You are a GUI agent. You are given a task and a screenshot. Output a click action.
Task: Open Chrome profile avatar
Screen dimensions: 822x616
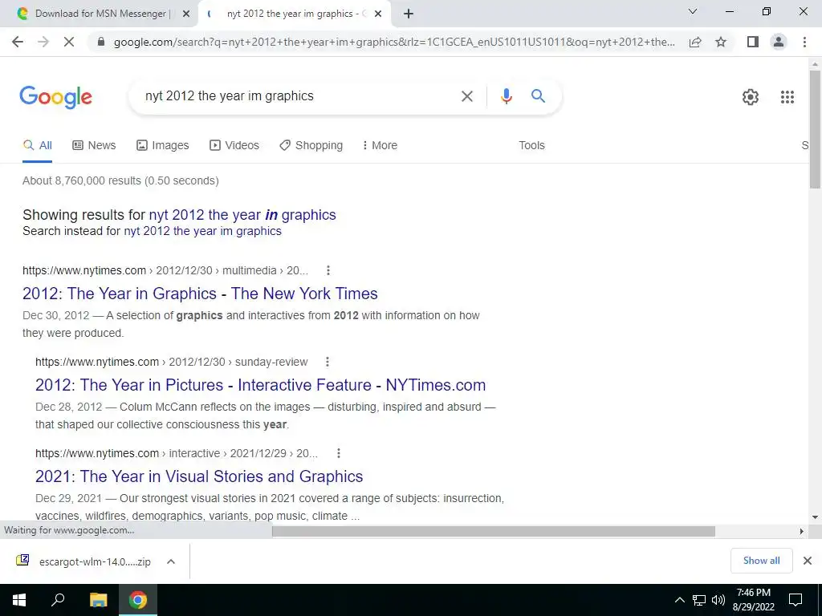tap(779, 42)
